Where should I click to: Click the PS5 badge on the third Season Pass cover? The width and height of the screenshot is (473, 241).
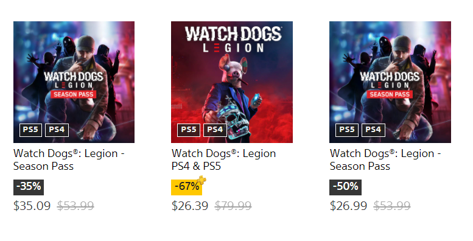tap(346, 130)
